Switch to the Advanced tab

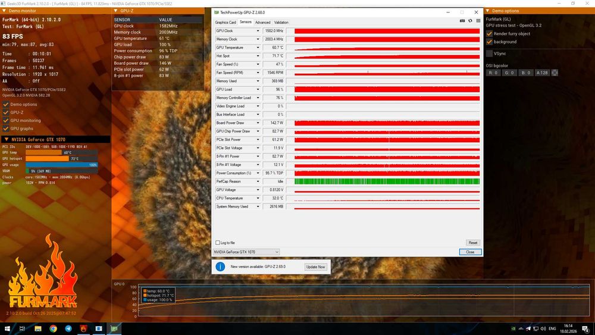pyautogui.click(x=262, y=23)
